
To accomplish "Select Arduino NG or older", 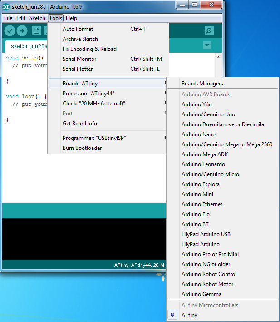I will (x=222, y=264).
